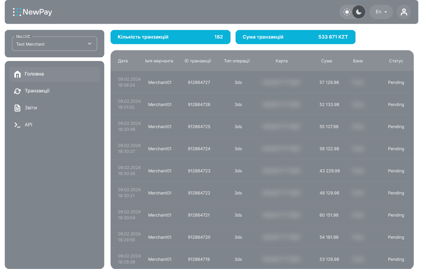Click the document icon beside Звіти
The height and width of the screenshot is (269, 426).
point(17,108)
